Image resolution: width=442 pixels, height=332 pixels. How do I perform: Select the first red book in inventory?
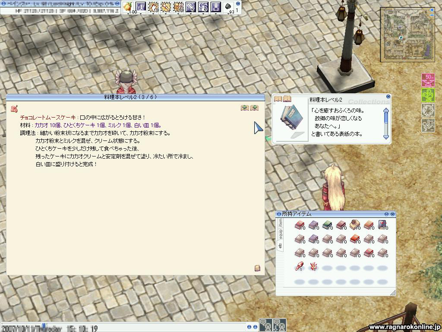pos(300,225)
